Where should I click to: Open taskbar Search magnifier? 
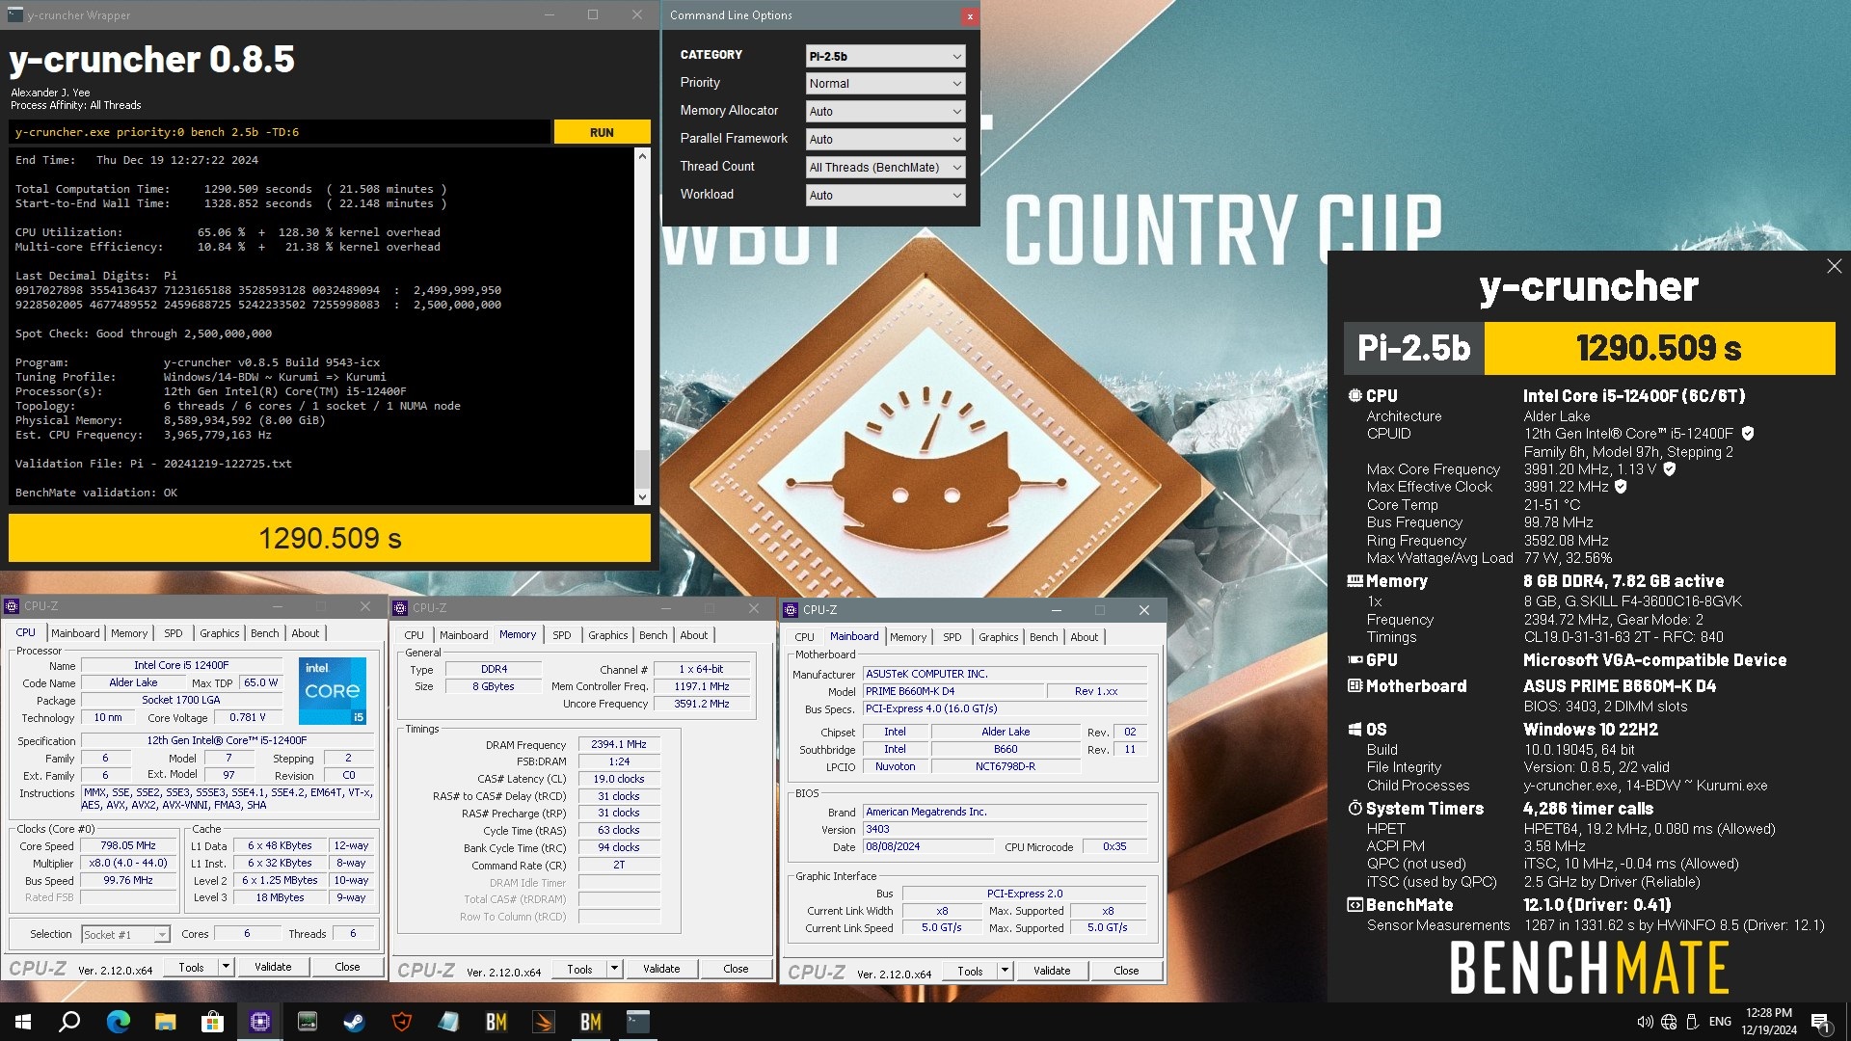tap(69, 1022)
